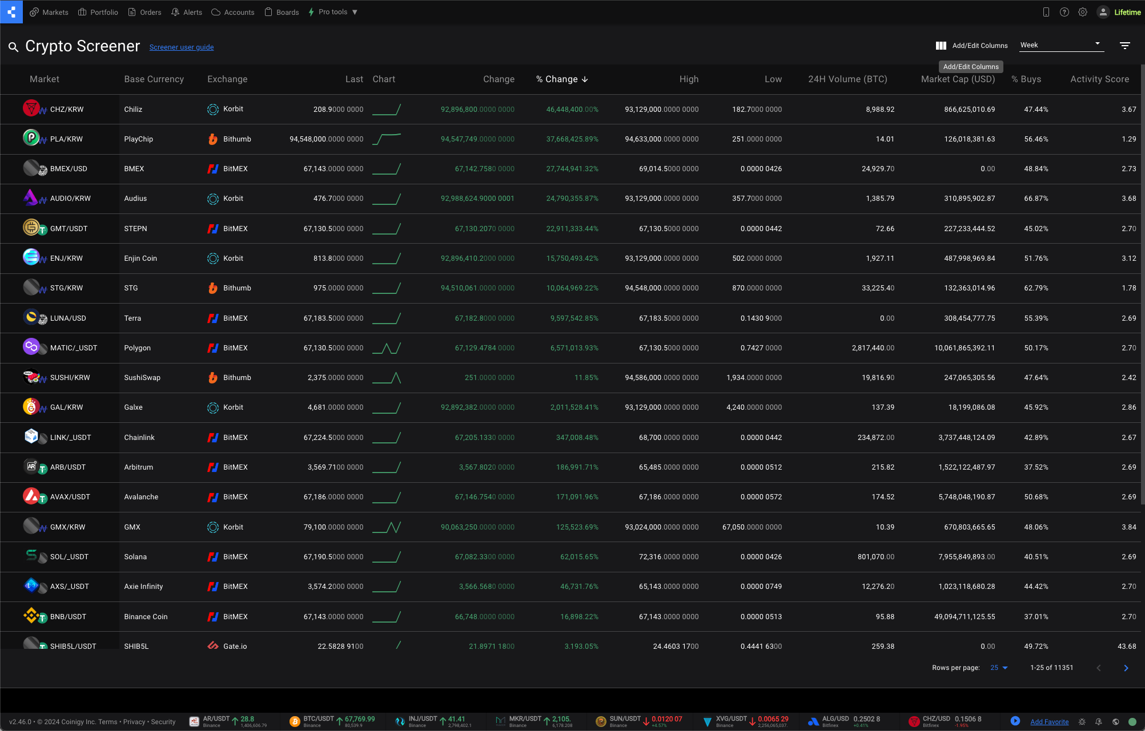Open the settings gear icon

(x=1082, y=12)
